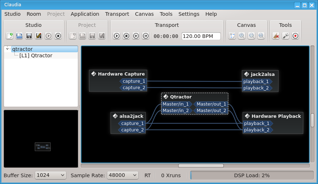Click the RT status indicator
Screen dimensions: 318x184
[x=148, y=175]
